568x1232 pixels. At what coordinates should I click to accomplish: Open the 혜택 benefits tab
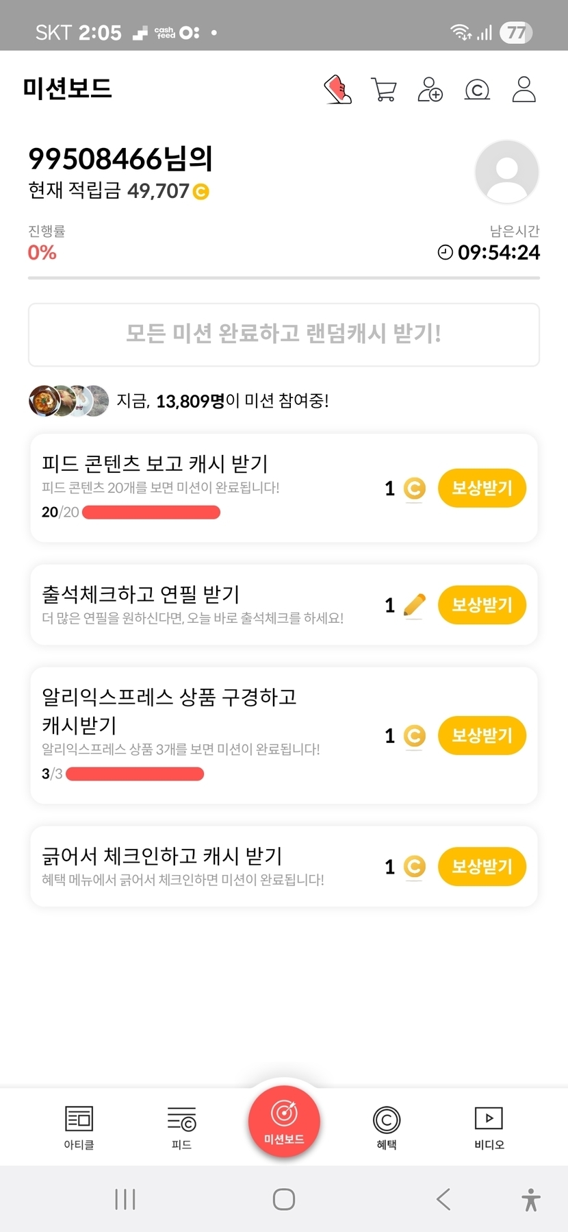(387, 1127)
